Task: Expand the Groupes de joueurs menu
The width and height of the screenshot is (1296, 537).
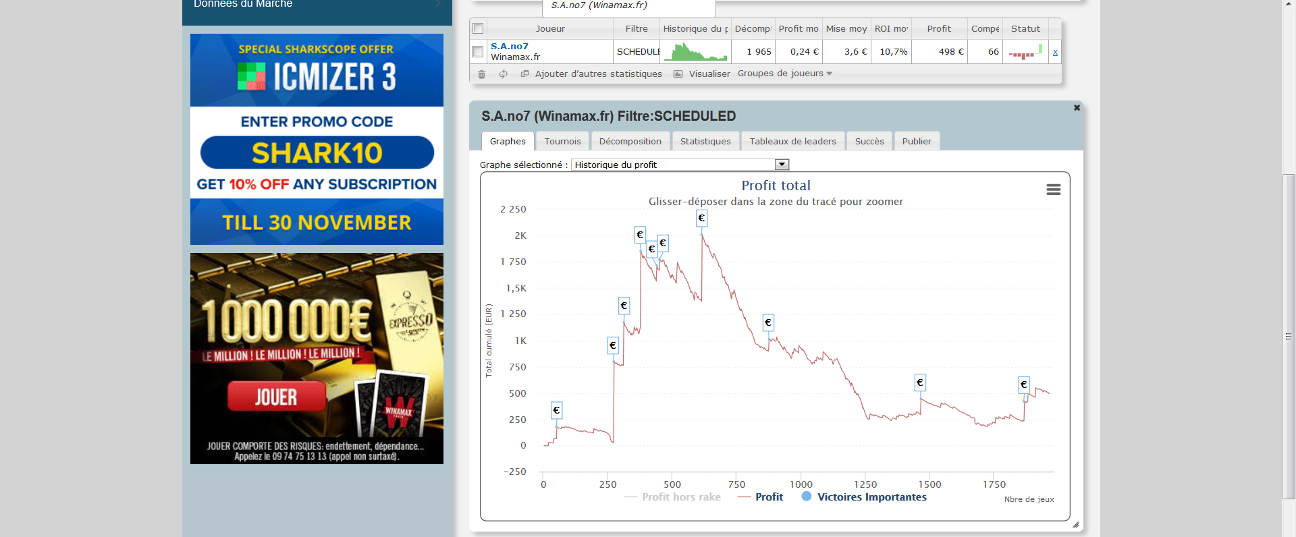Action: tap(784, 74)
